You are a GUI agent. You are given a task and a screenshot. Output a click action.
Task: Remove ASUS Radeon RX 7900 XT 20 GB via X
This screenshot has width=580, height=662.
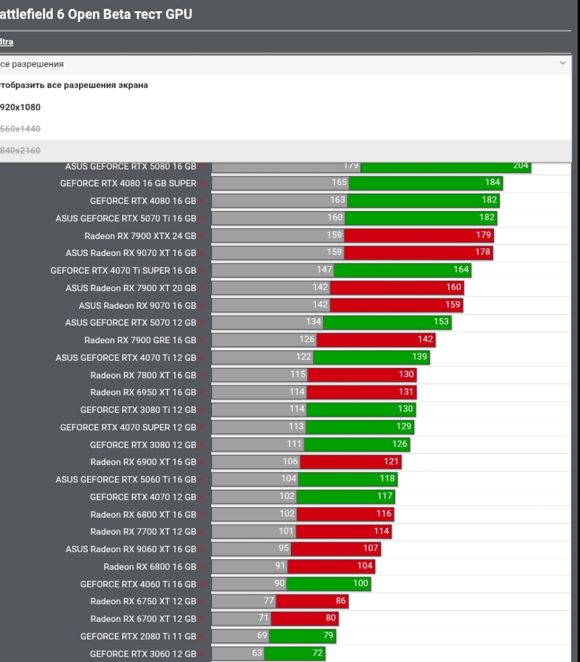point(203,289)
